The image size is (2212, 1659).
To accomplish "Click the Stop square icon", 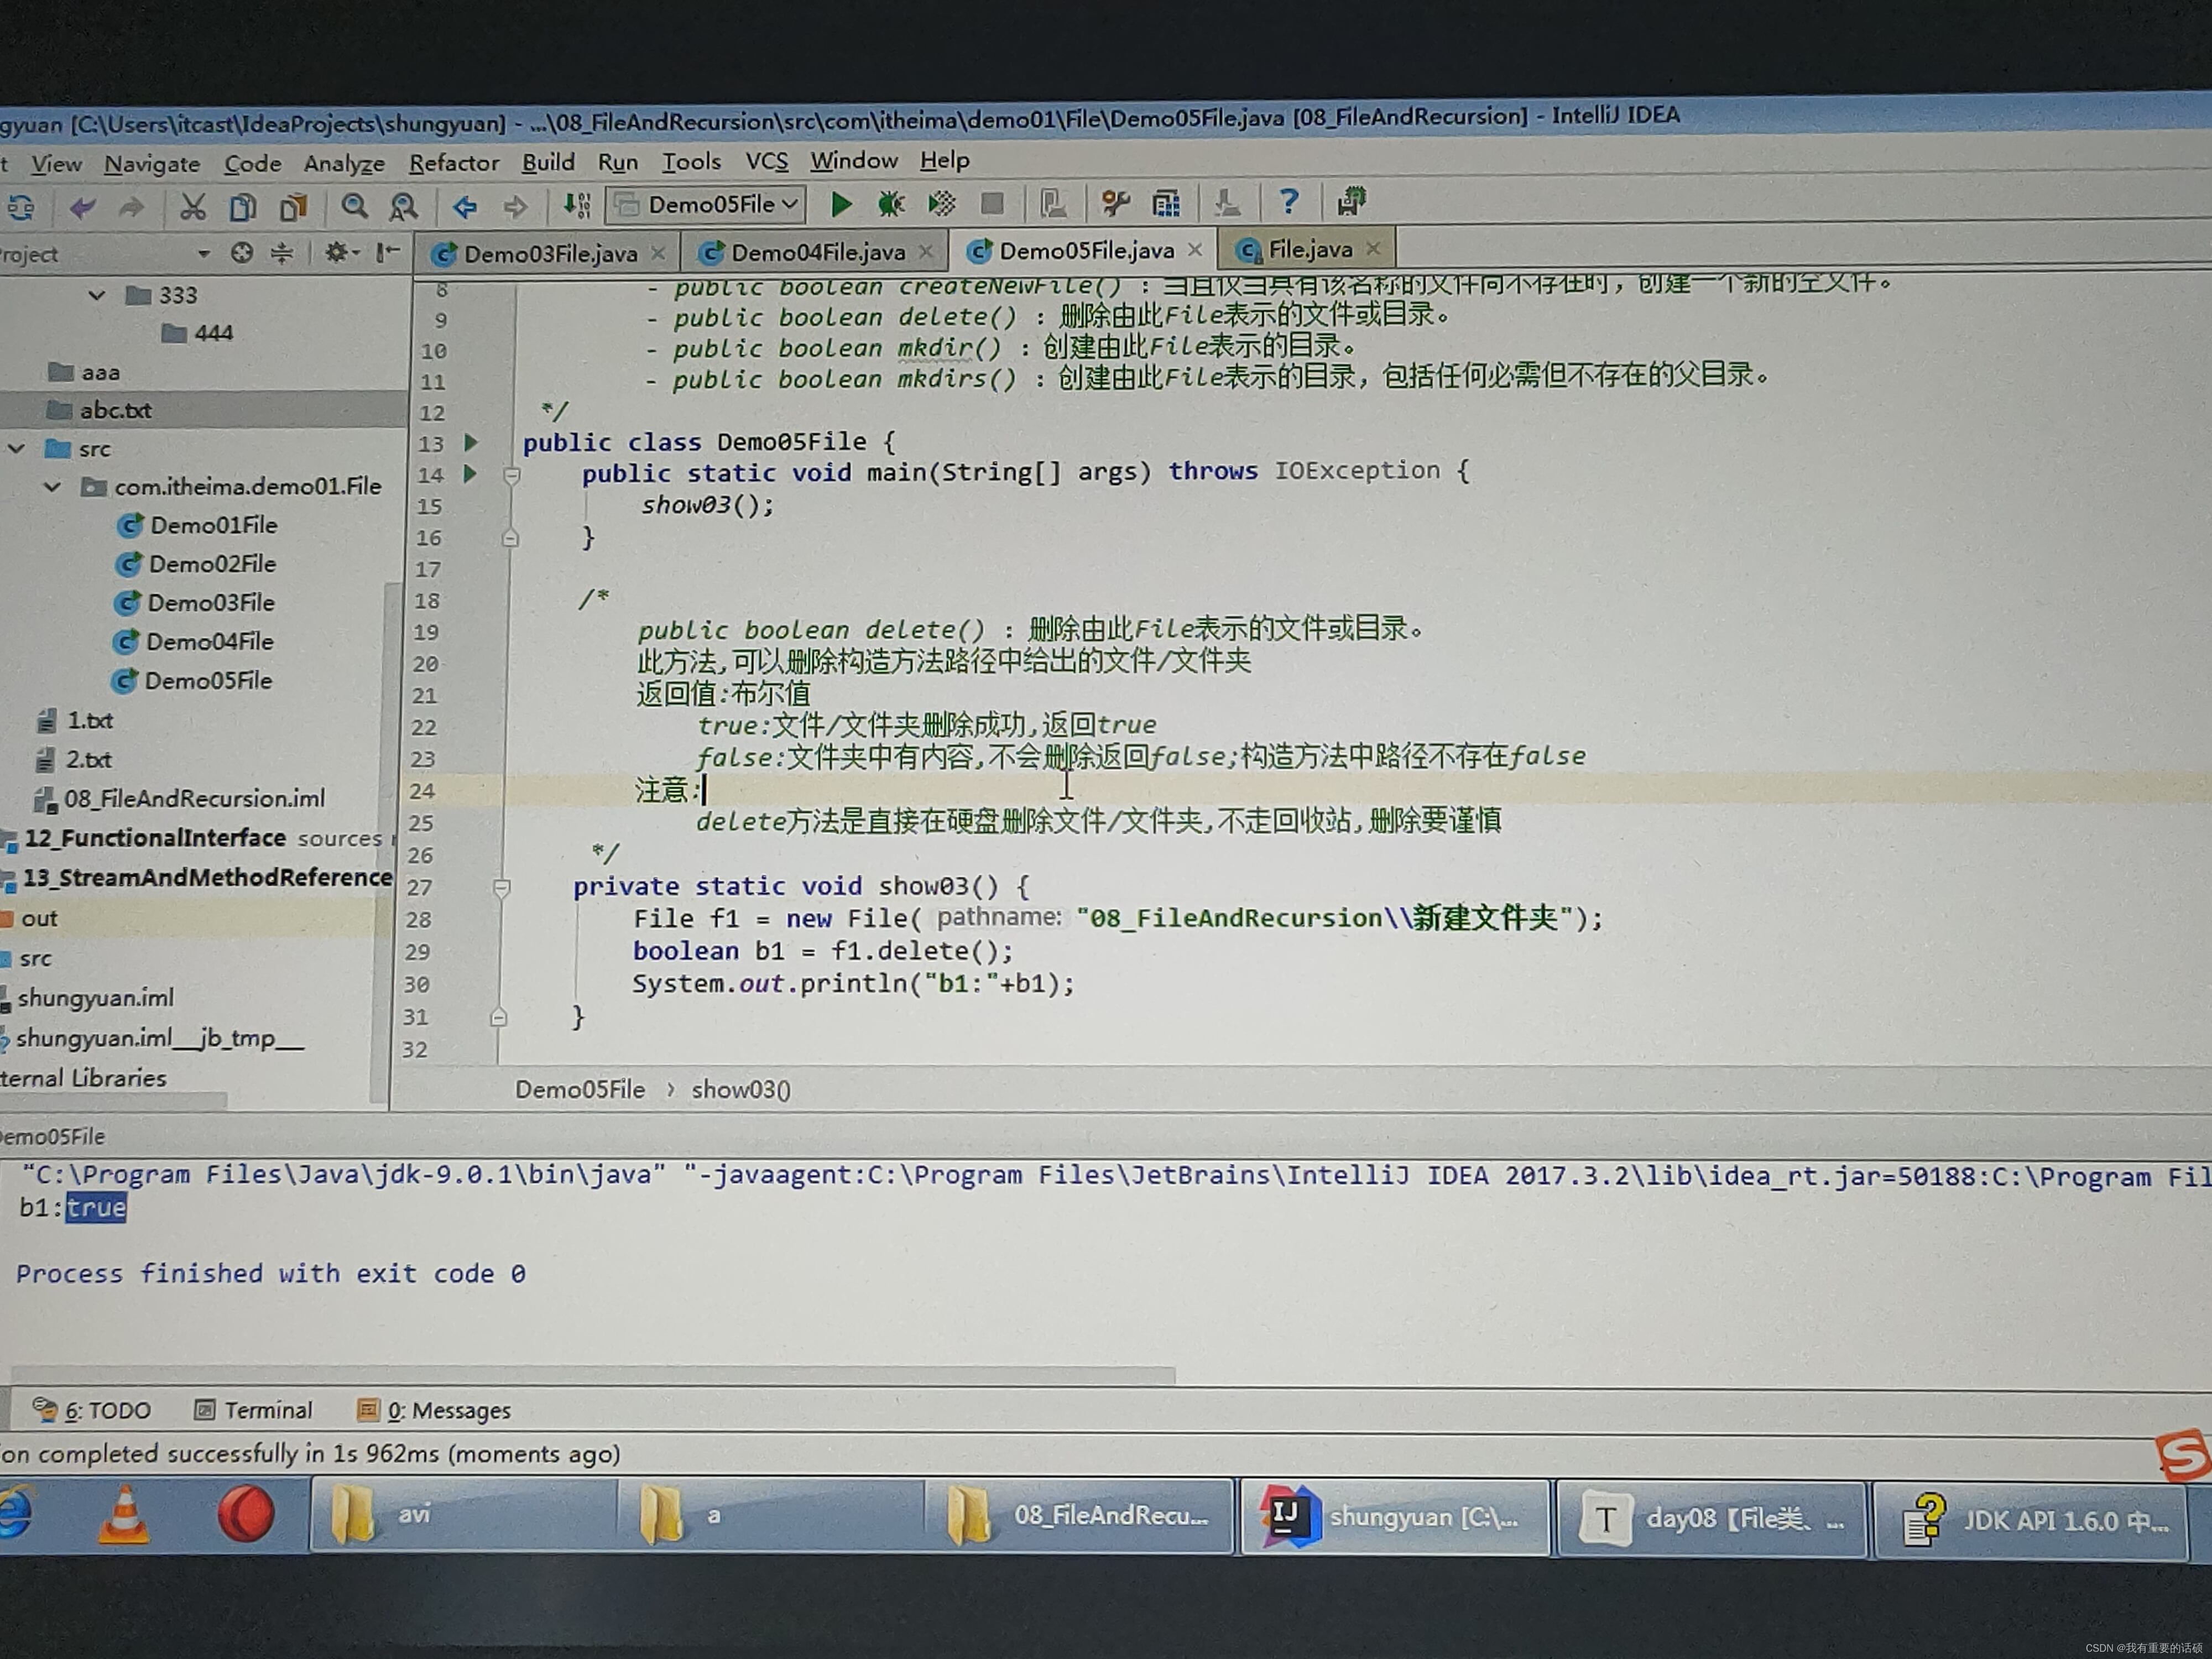I will [992, 204].
